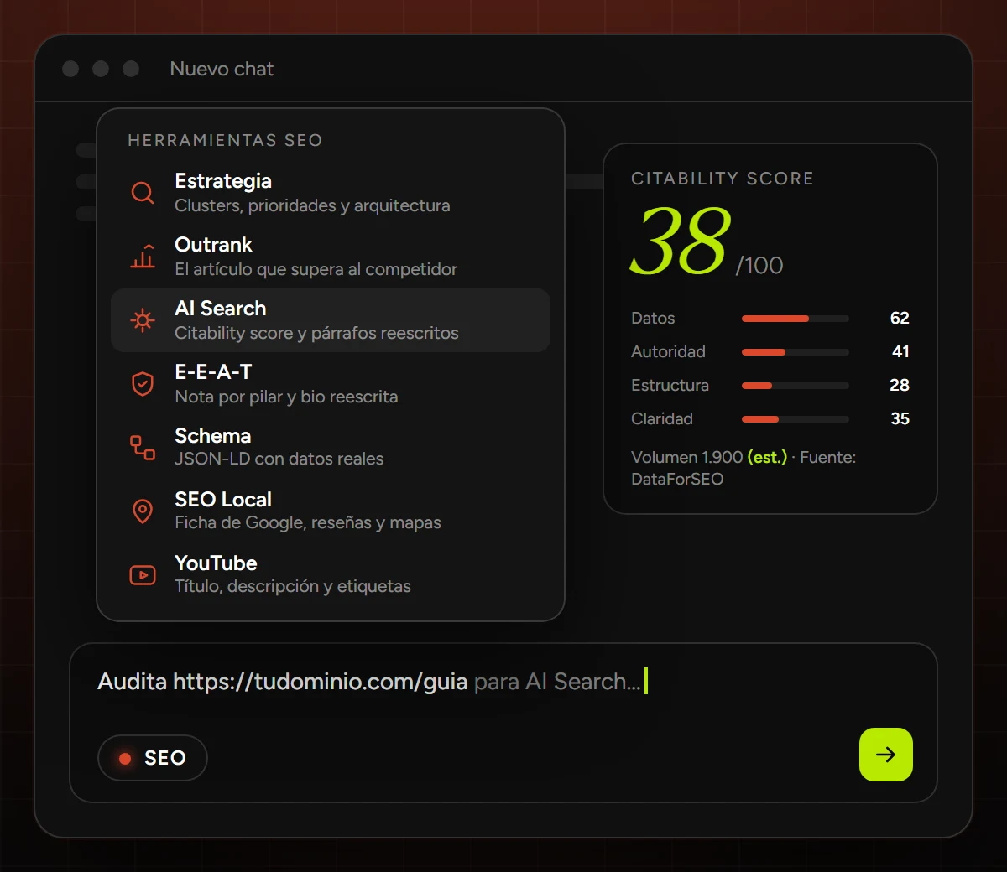Click the middle window control dot
The image size is (1007, 872).
click(x=101, y=69)
